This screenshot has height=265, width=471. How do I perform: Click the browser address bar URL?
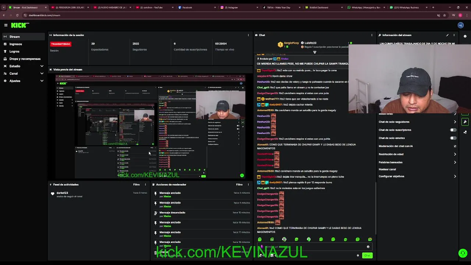pyautogui.click(x=45, y=15)
